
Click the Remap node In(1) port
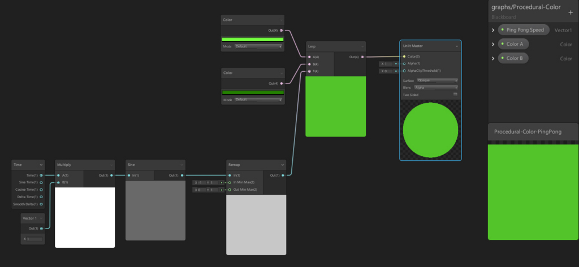(230, 176)
